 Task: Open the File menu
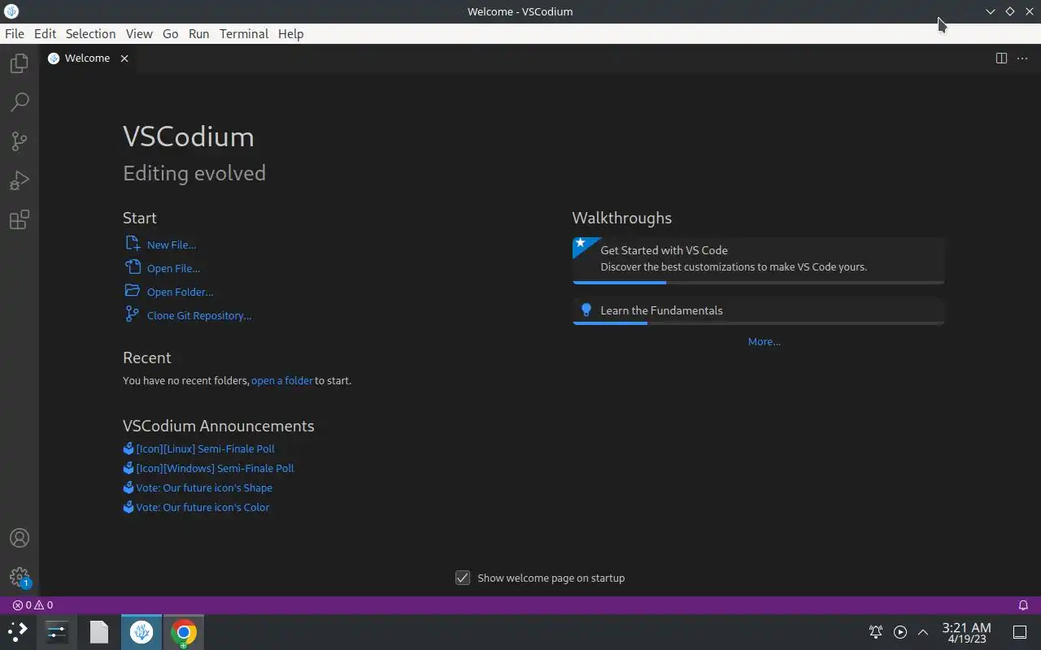coord(15,33)
